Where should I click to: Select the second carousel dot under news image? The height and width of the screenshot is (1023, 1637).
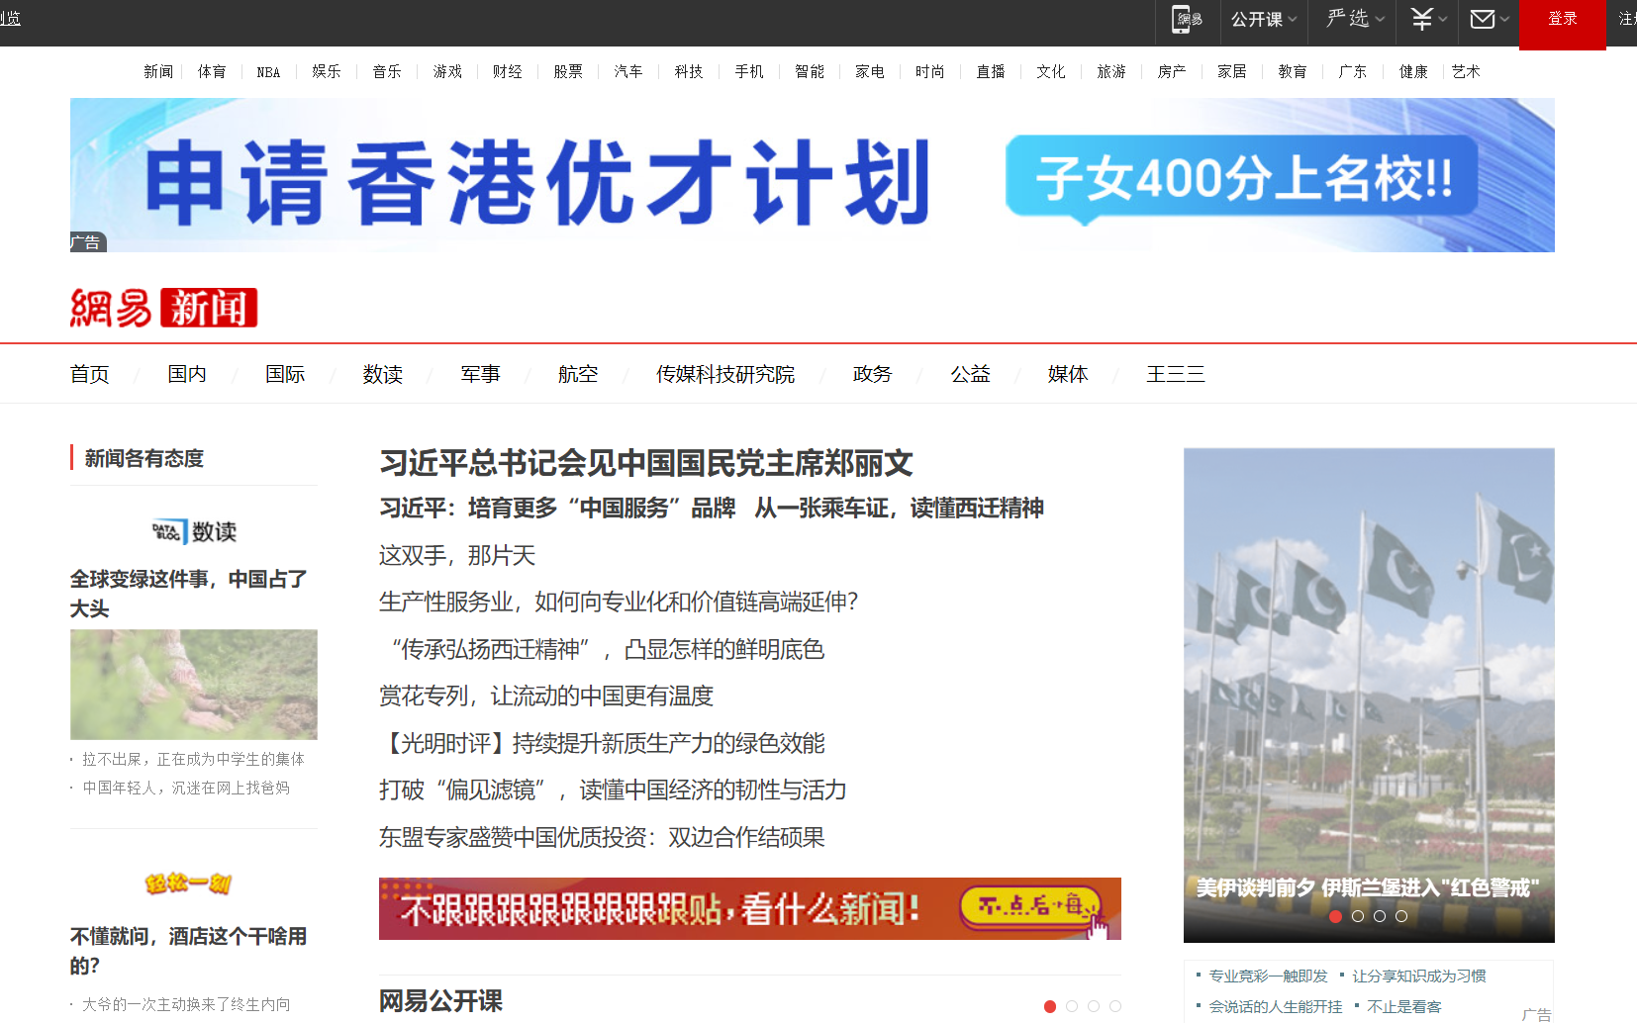[1357, 916]
